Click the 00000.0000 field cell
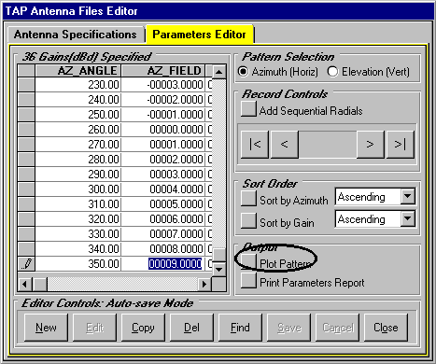Viewport: 436px width, 364px height. [163, 130]
